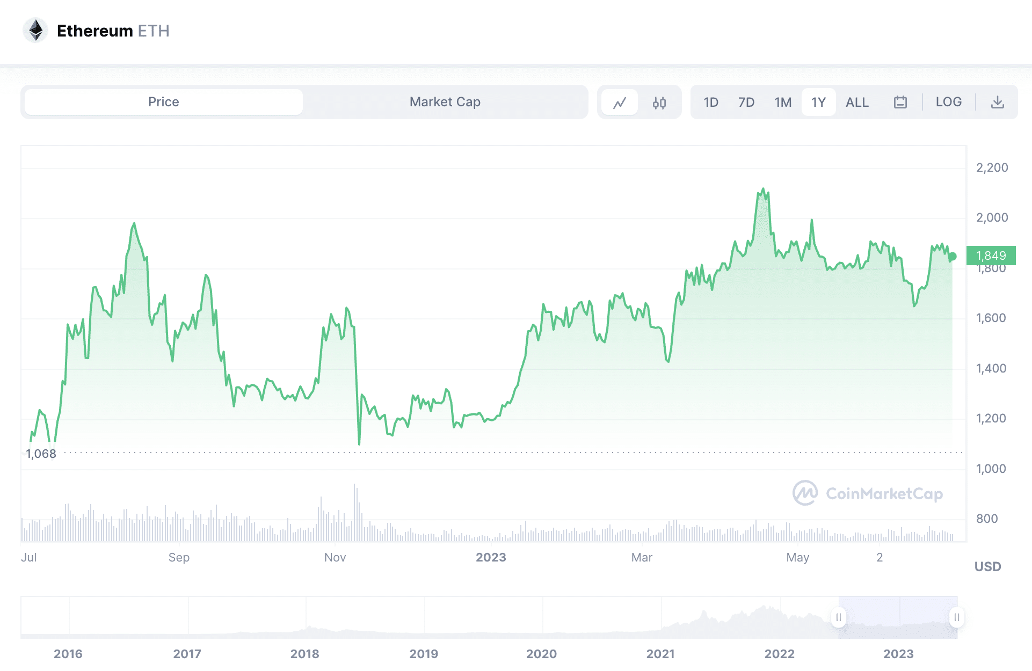The image size is (1032, 671).
Task: Toggle LOG scale on the chart
Action: [x=949, y=102]
